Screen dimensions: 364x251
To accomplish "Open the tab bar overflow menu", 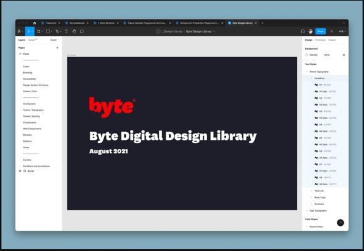I will pos(344,23).
